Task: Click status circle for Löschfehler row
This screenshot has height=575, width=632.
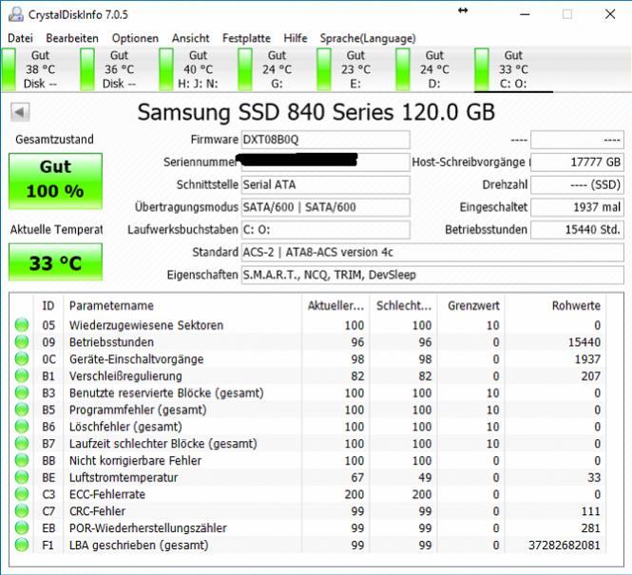Action: 22,427
